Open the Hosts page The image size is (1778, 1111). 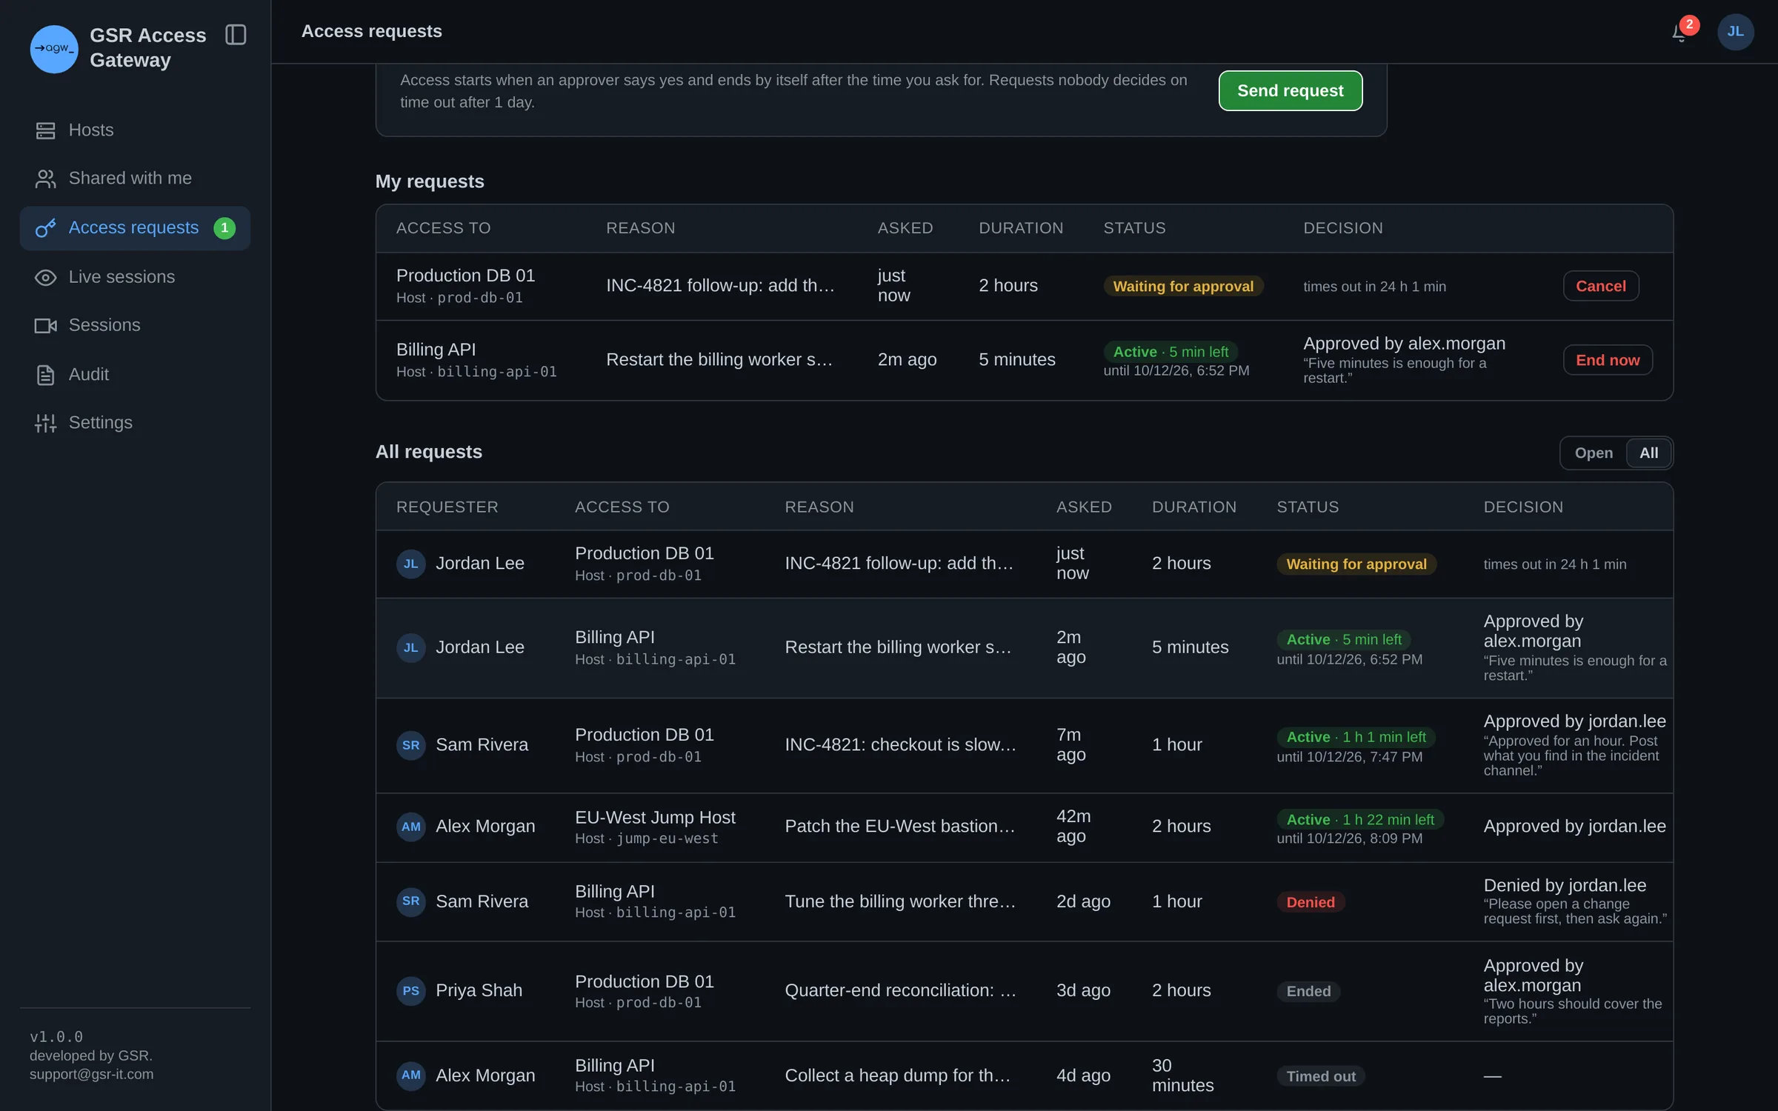click(x=135, y=130)
